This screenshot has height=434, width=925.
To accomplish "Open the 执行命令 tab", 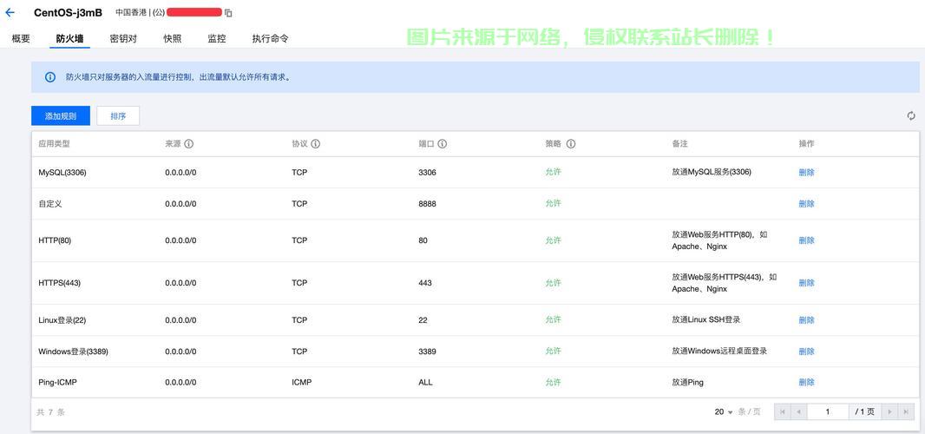I will point(270,39).
